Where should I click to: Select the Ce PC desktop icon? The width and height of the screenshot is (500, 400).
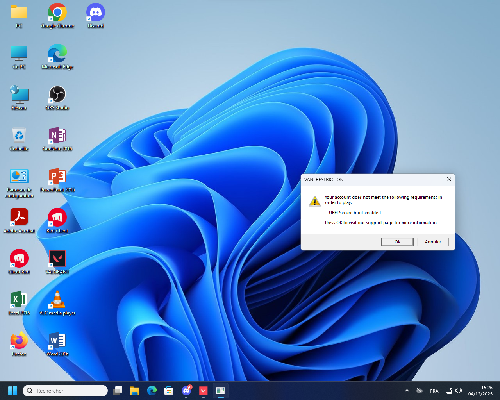coord(19,57)
